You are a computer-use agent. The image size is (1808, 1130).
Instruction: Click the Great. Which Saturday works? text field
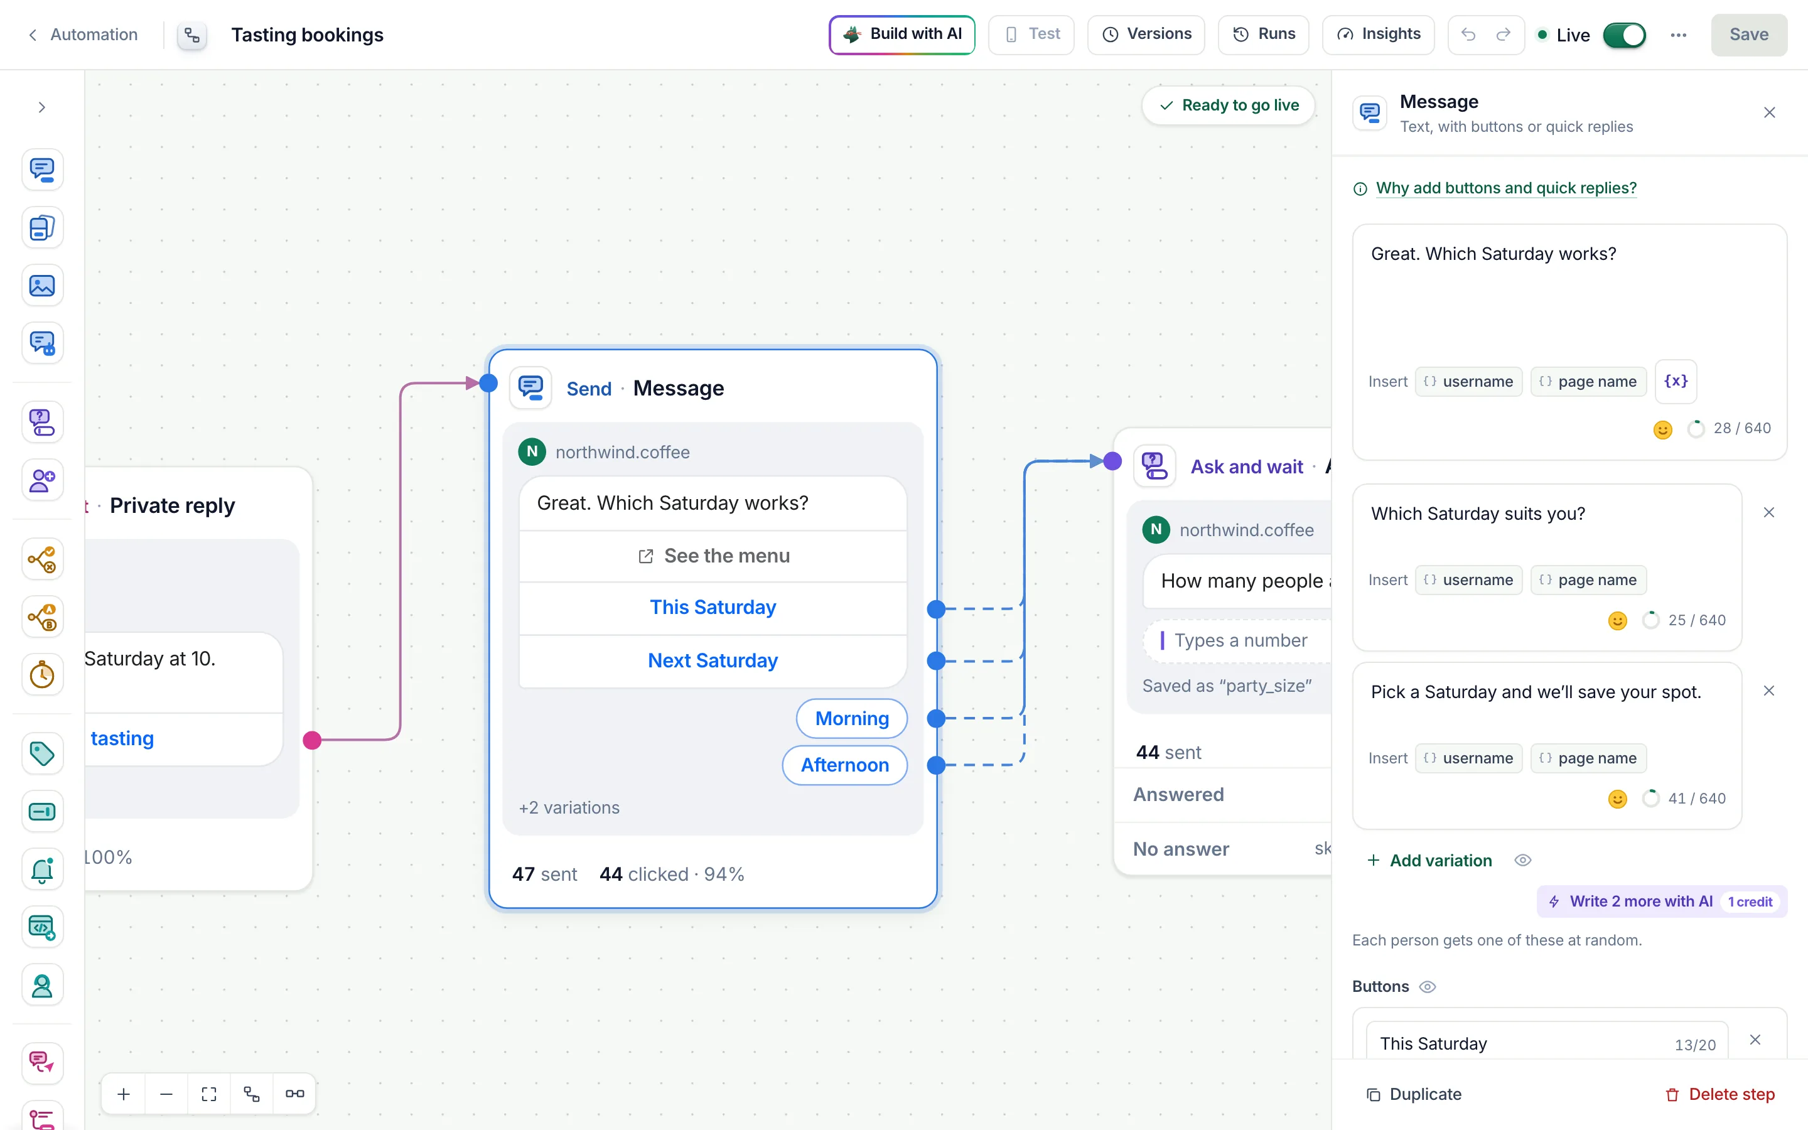point(1569,291)
